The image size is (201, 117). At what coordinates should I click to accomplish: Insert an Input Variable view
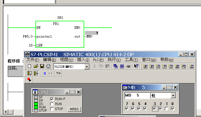coord(145,66)
